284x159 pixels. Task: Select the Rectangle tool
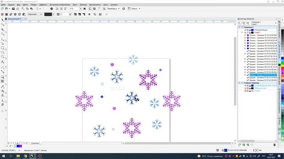point(2,48)
